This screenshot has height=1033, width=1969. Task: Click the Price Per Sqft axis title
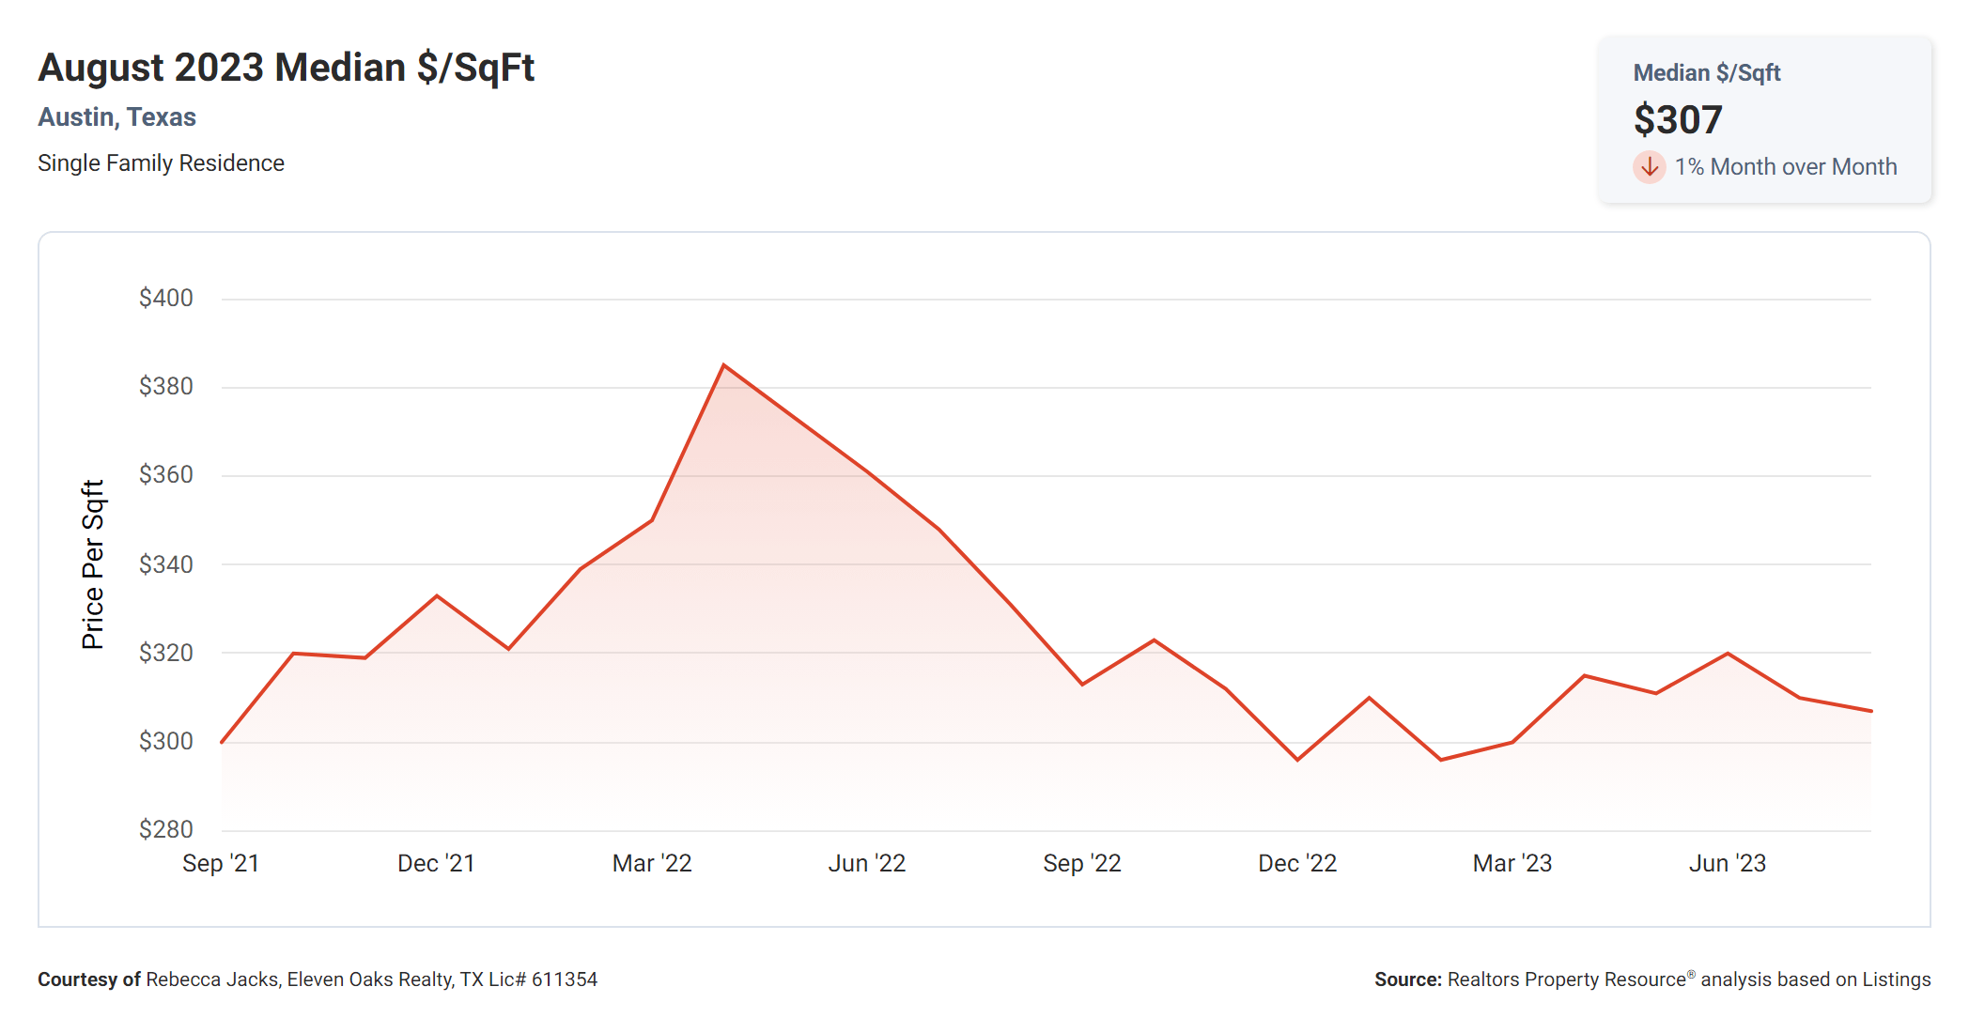click(x=93, y=564)
